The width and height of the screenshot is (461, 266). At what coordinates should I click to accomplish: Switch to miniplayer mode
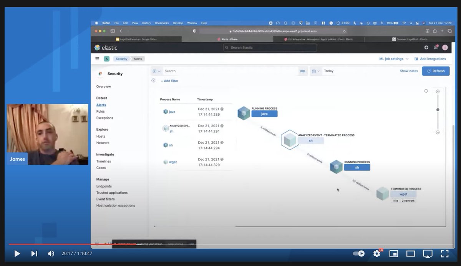coord(394,254)
